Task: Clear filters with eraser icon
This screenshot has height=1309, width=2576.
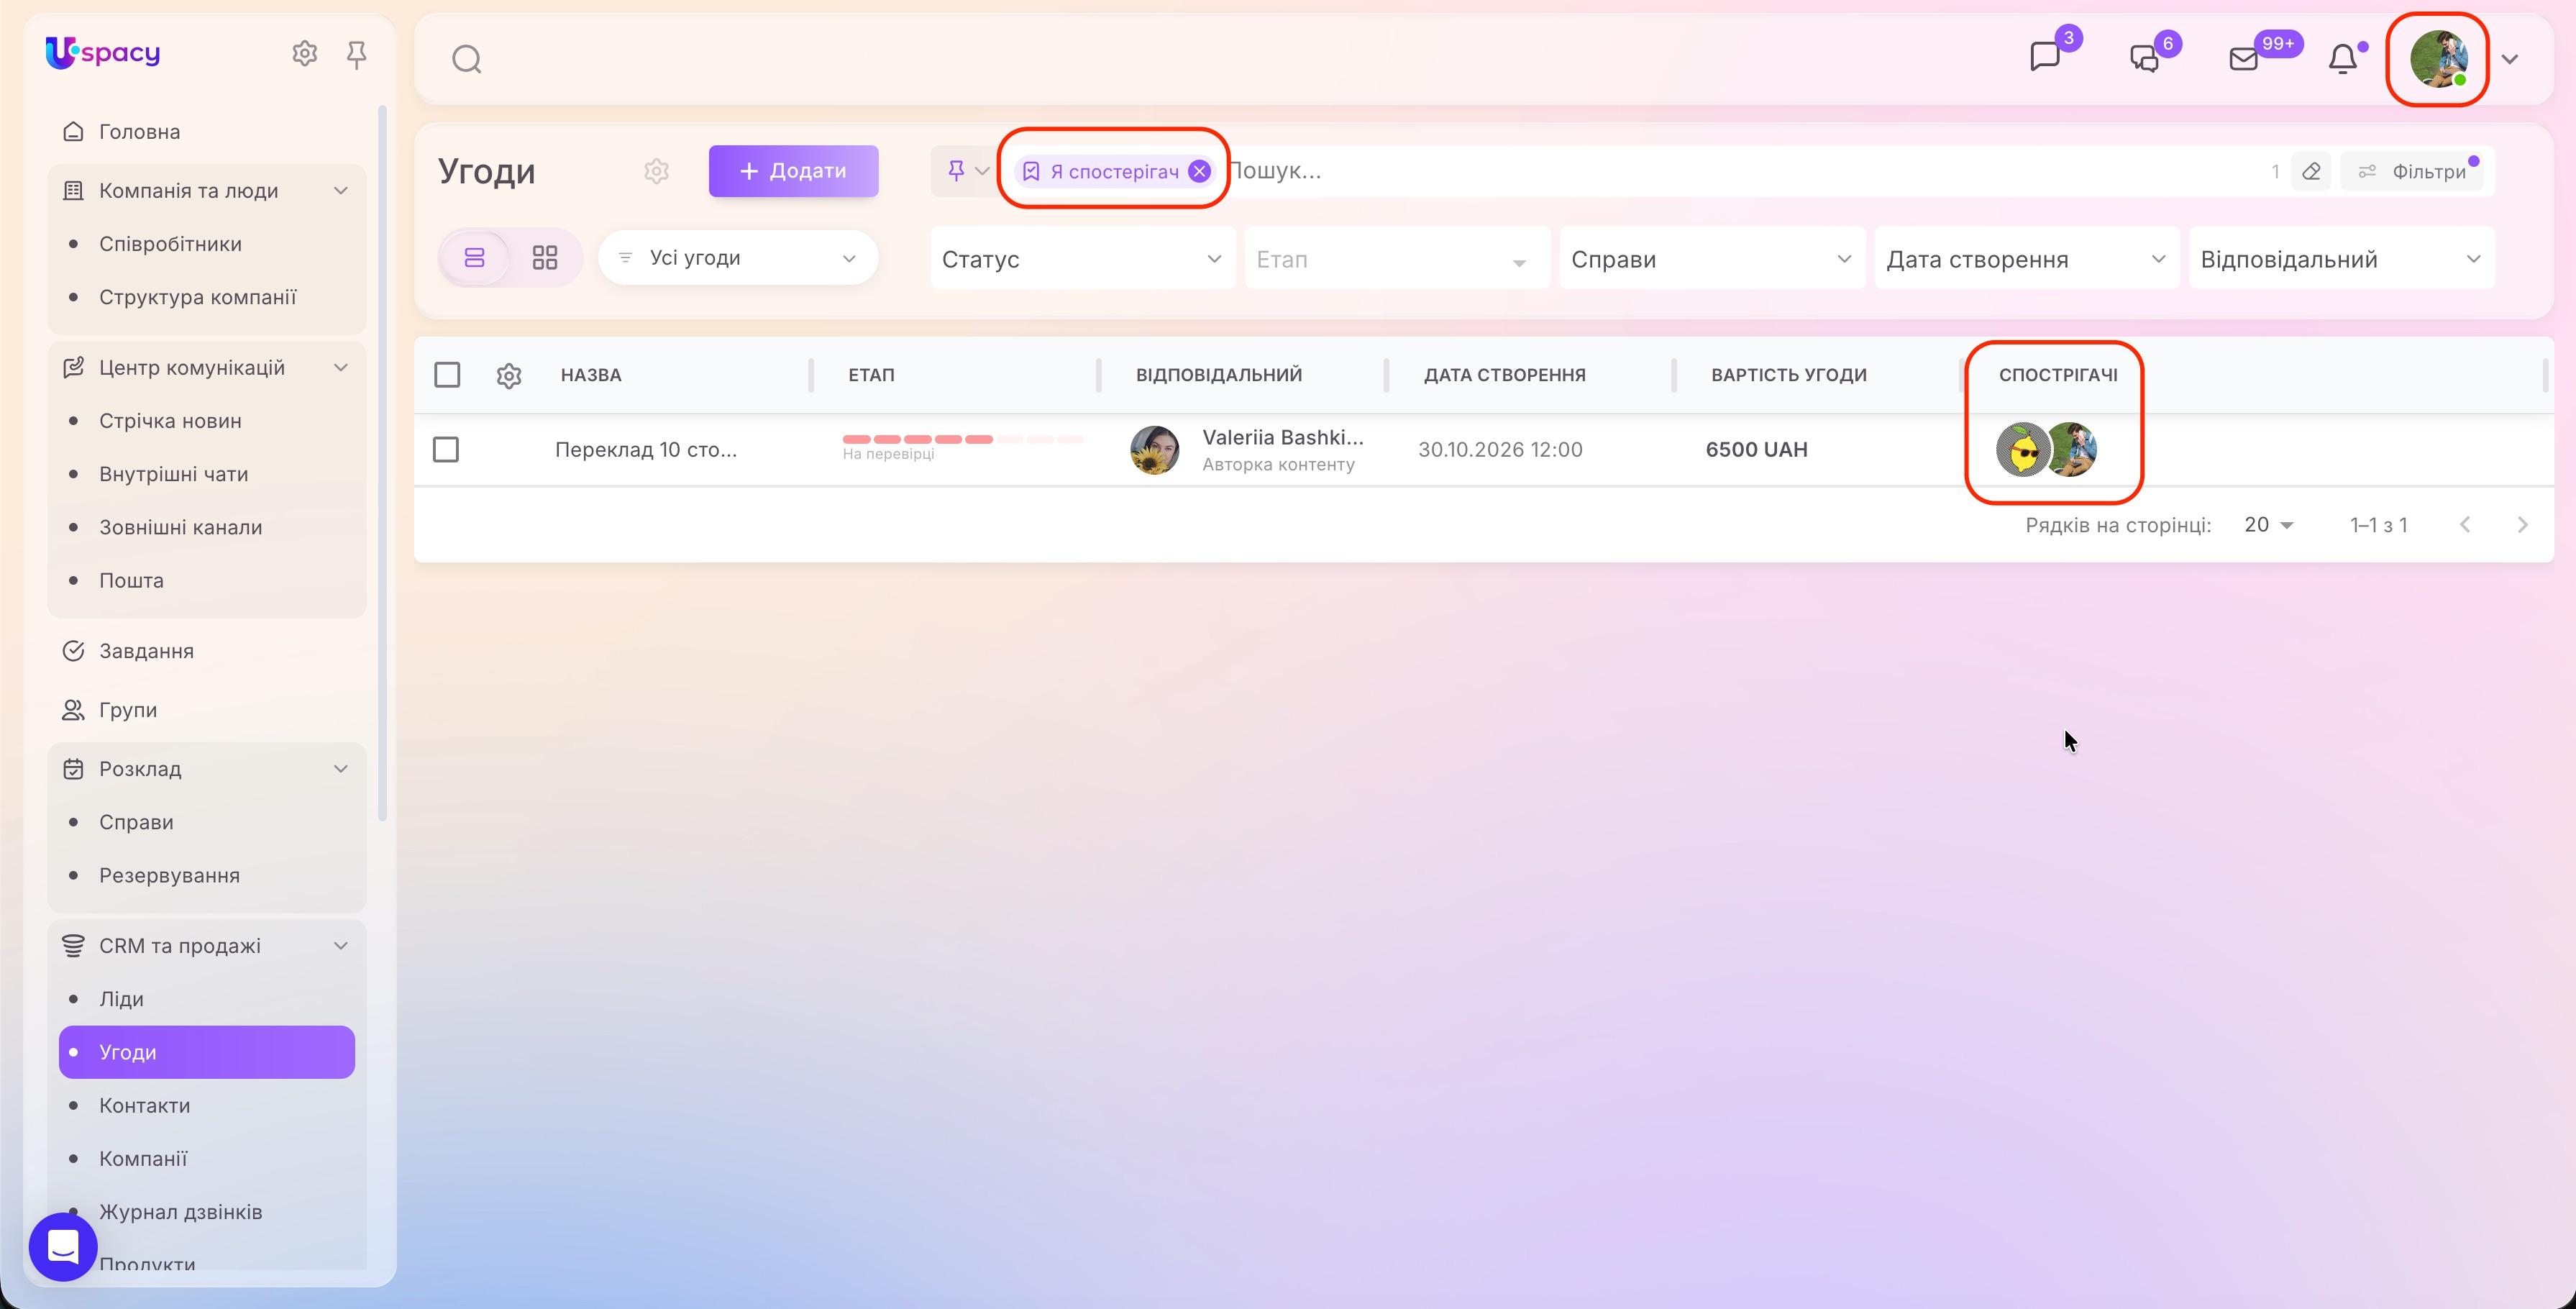Action: click(x=2311, y=171)
